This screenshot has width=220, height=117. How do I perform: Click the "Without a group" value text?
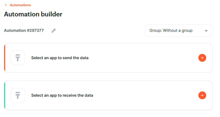(178, 30)
